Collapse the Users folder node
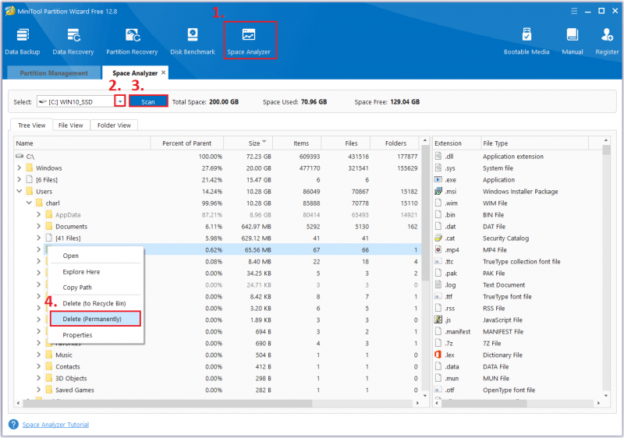The image size is (624, 438). (19, 191)
